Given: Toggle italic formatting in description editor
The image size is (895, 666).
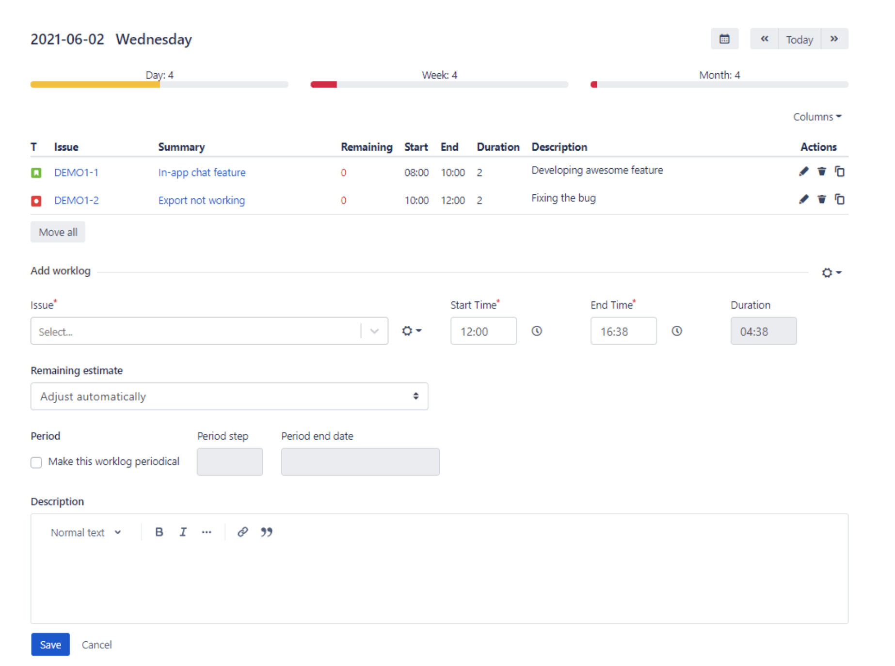Looking at the screenshot, I should [x=183, y=532].
